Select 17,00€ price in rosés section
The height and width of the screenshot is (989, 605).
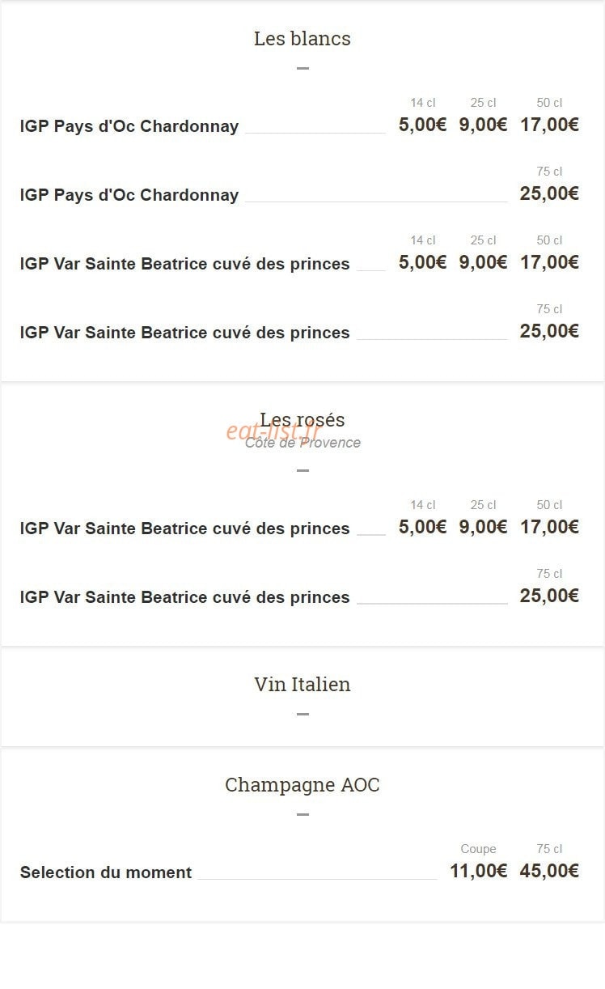pos(550,527)
